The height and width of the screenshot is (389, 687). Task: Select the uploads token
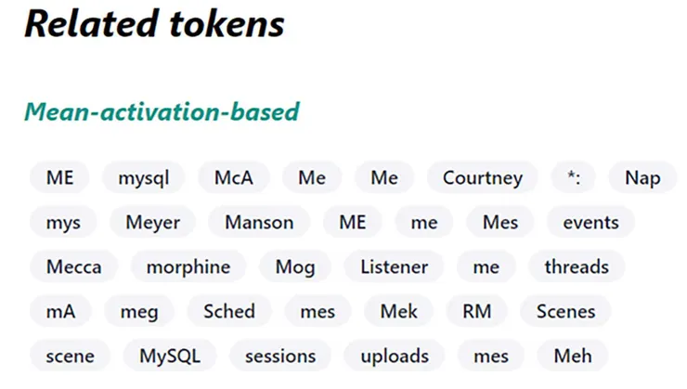pos(395,356)
